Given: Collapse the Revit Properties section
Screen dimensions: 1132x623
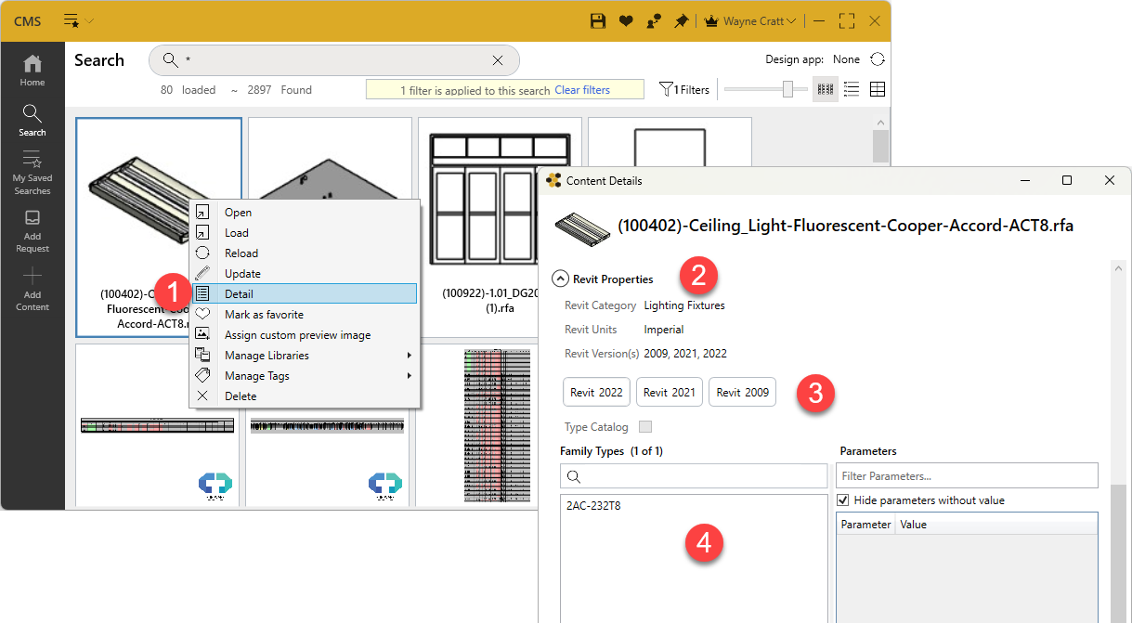Looking at the screenshot, I should click(560, 279).
